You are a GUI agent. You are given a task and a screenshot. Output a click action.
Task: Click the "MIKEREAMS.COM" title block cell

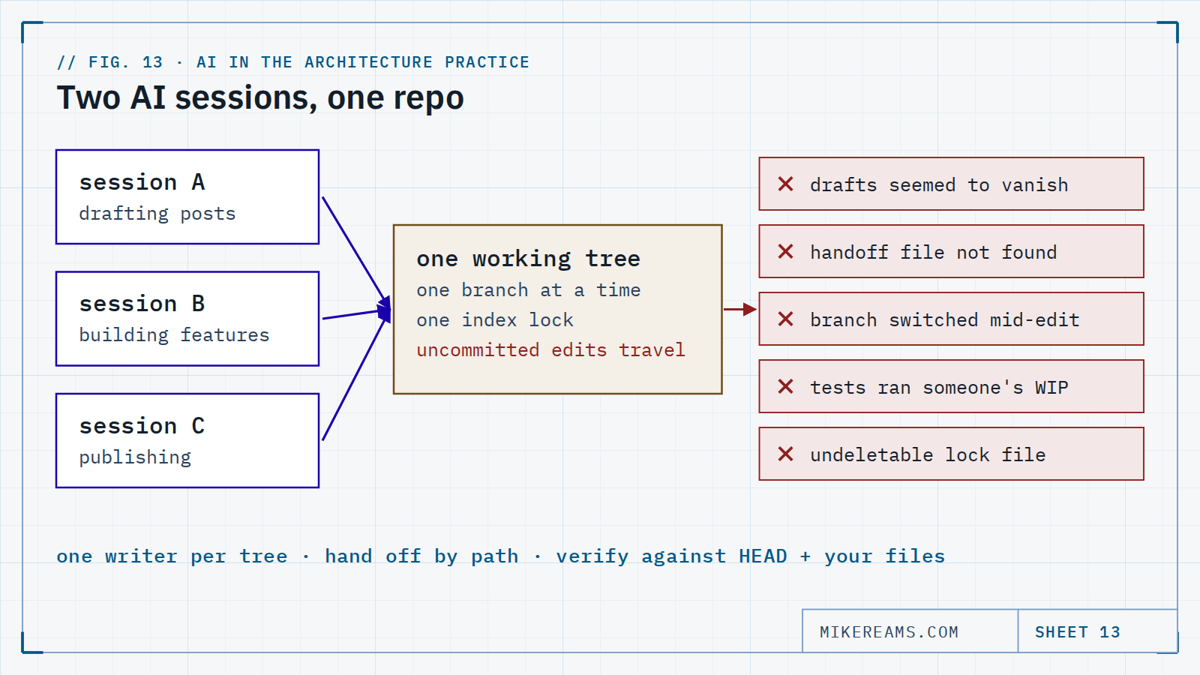point(910,631)
